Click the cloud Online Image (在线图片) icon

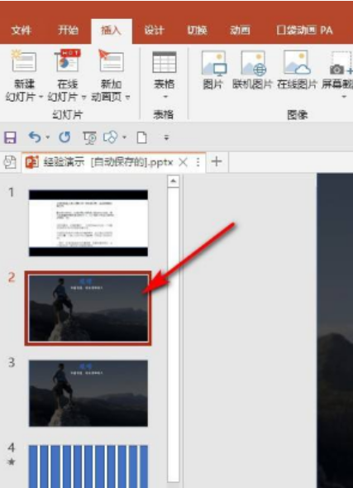[x=297, y=63]
